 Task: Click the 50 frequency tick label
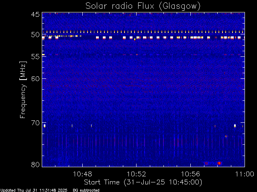coord(35,35)
